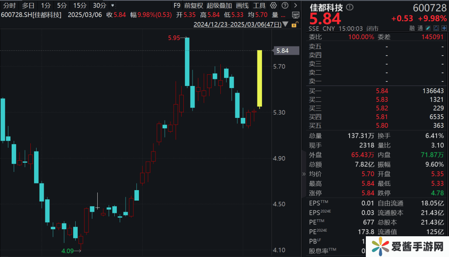The height and width of the screenshot is (257, 449).
Task: Toggle the date range lock icon
Action: coord(295,24)
